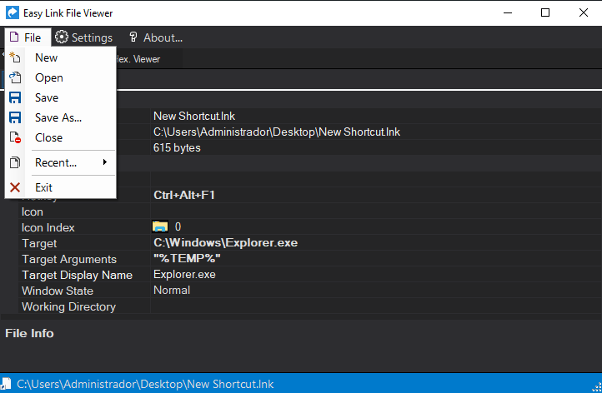Screen dimensions: 602x393
Task: Click the Open file icon in File menu
Action: (15, 77)
